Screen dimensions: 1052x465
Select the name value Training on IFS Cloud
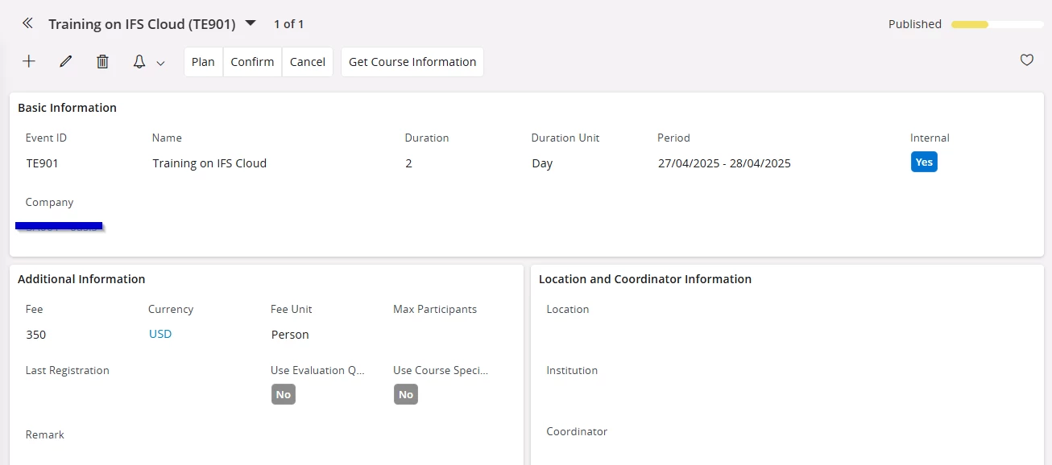click(209, 163)
